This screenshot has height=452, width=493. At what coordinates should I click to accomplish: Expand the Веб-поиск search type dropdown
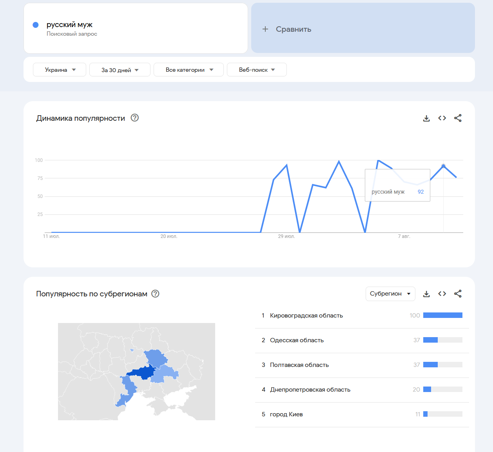pyautogui.click(x=257, y=70)
